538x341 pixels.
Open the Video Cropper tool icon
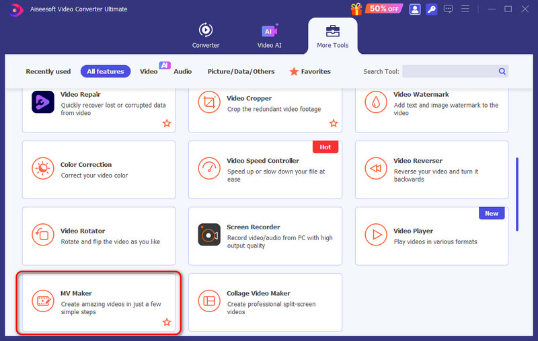(x=209, y=102)
